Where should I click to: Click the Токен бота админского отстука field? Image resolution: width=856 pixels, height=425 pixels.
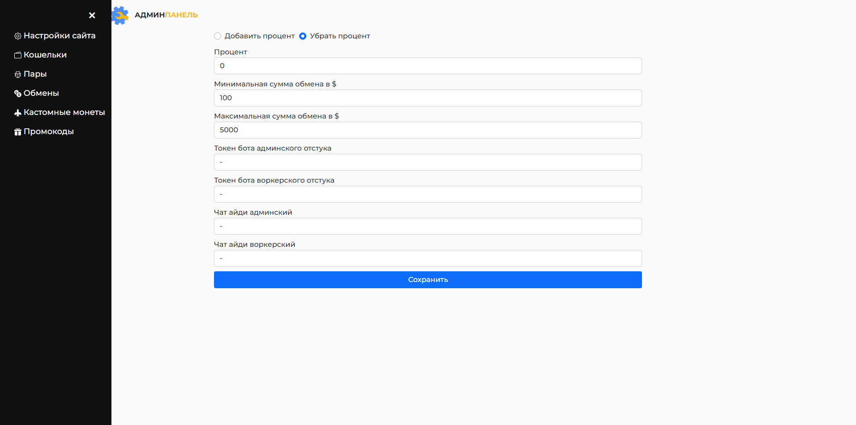tap(428, 162)
